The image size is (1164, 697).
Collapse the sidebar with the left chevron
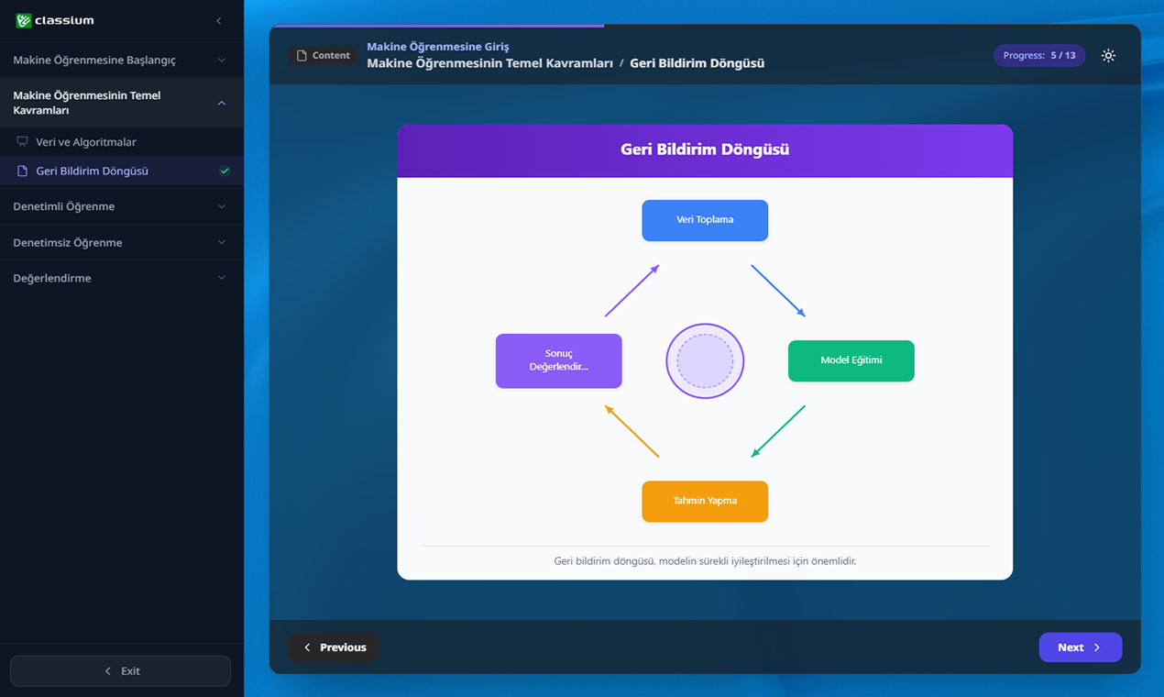click(x=218, y=20)
